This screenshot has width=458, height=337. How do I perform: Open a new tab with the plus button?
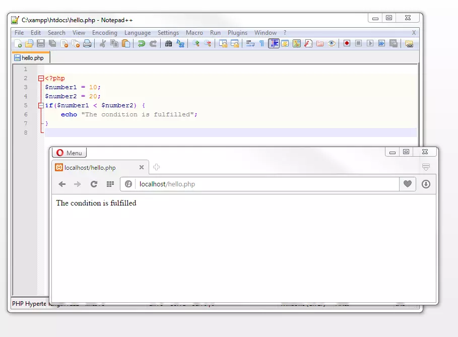(x=156, y=166)
